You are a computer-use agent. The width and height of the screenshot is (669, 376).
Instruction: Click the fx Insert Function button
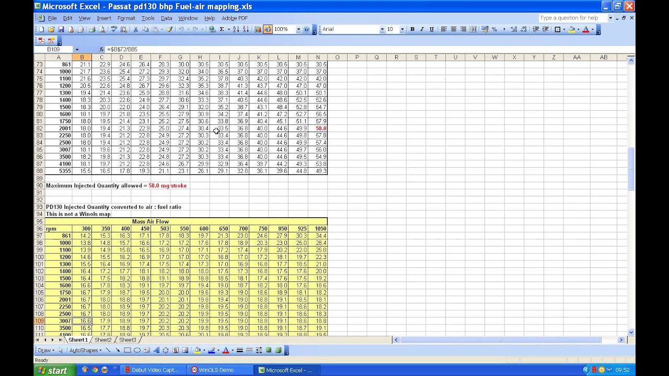coord(101,49)
